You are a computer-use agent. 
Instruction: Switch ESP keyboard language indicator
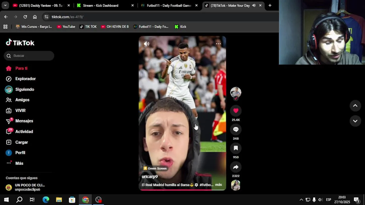(328, 200)
